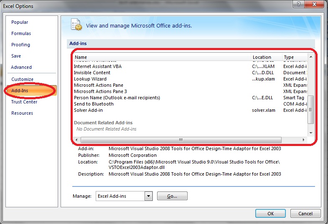Click the horizontal scroll left arrow
328x224 pixels.
point(76,140)
